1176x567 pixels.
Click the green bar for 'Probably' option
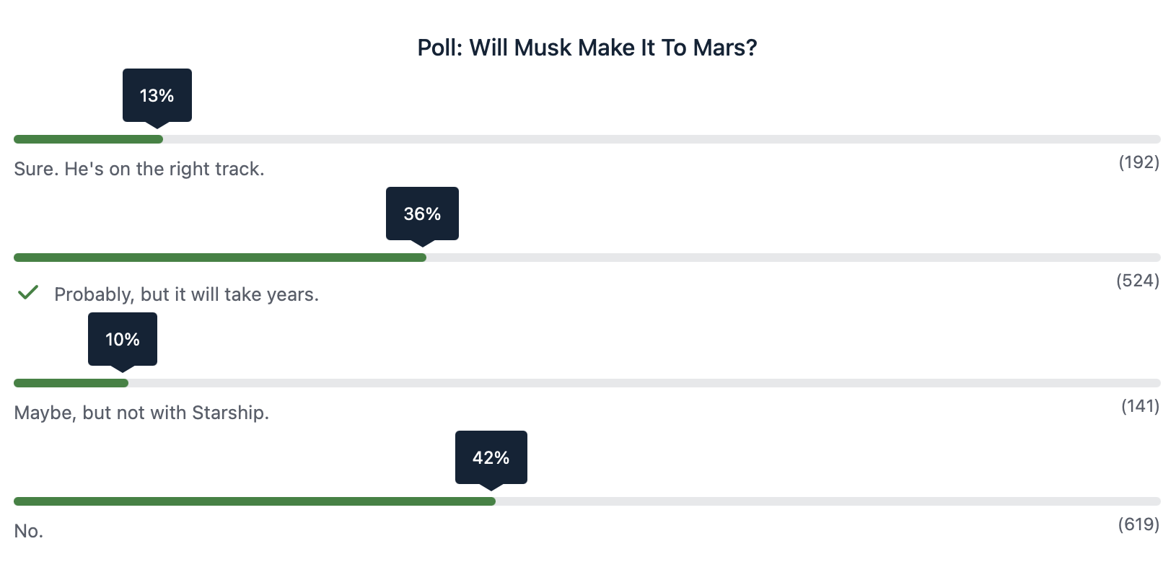(220, 258)
